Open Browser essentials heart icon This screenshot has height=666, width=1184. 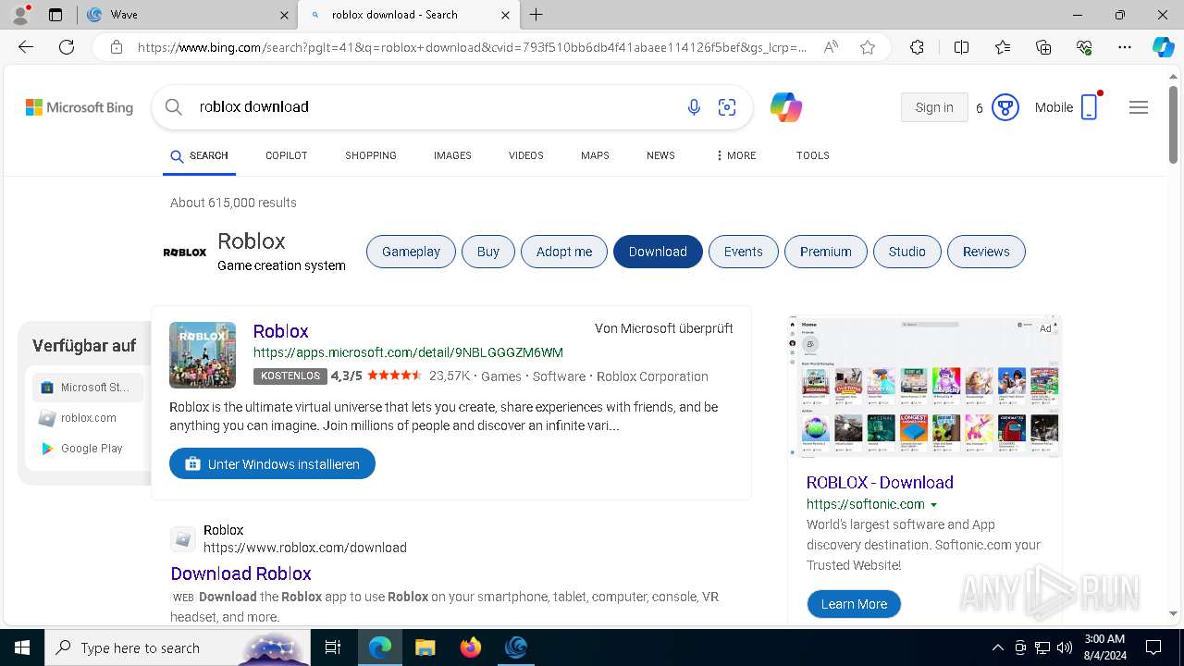(1084, 47)
